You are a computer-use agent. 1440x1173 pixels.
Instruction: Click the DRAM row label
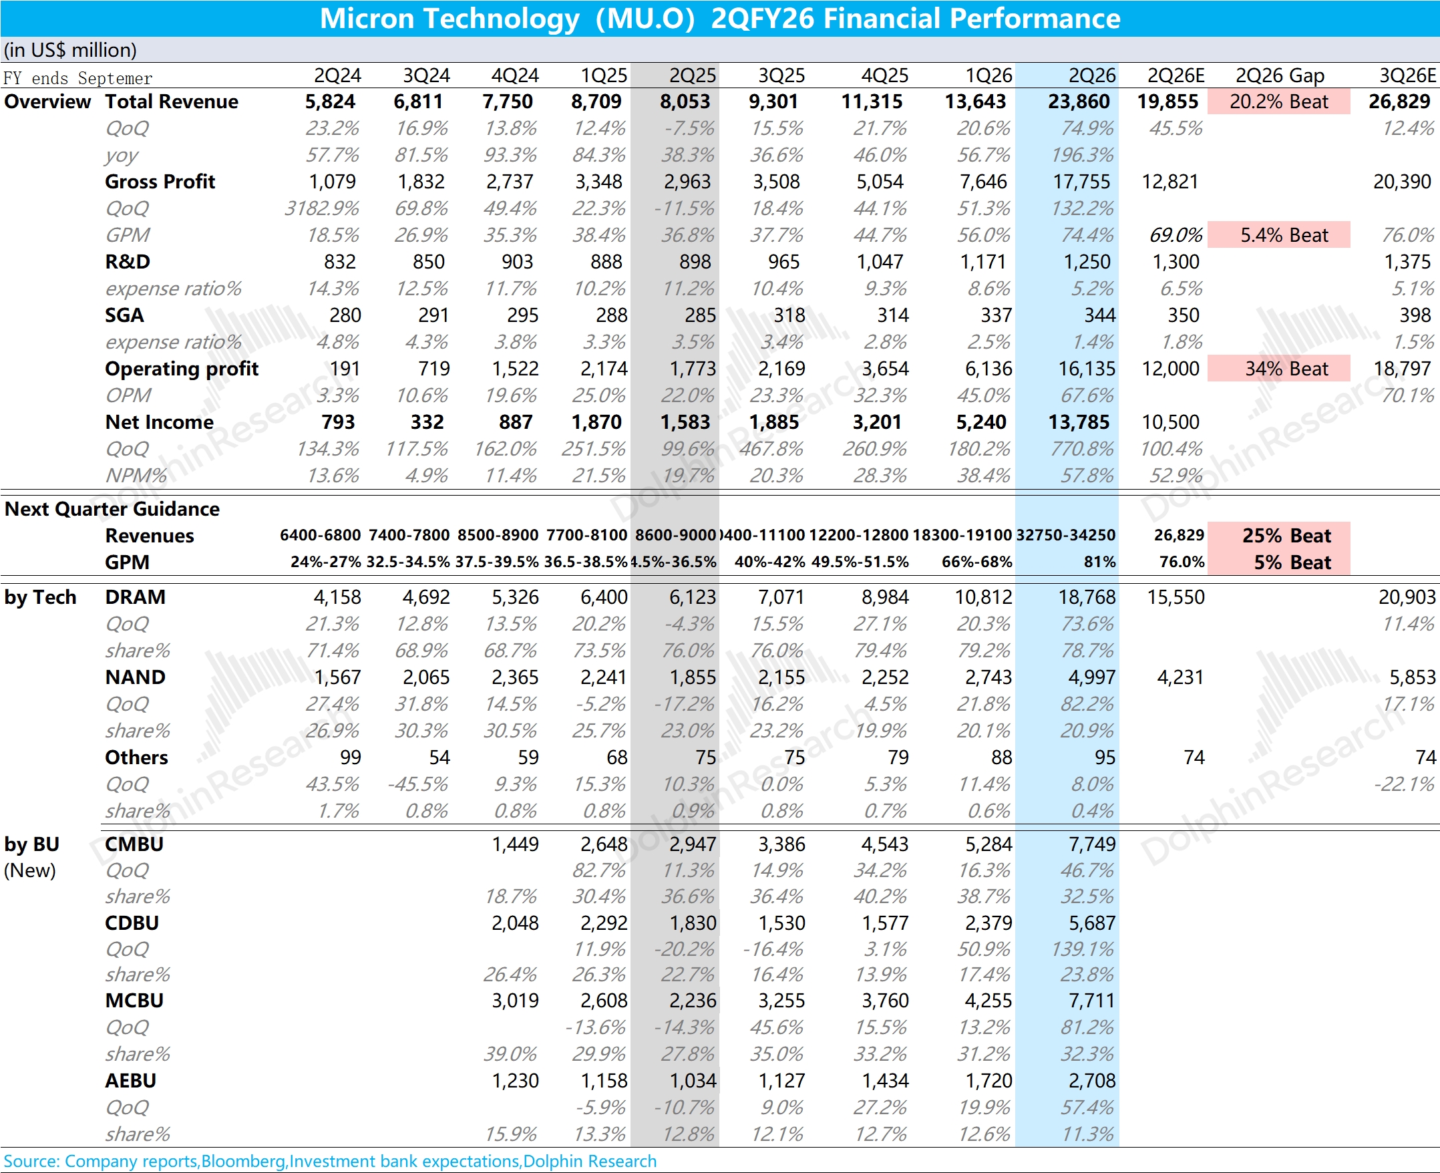(x=135, y=597)
